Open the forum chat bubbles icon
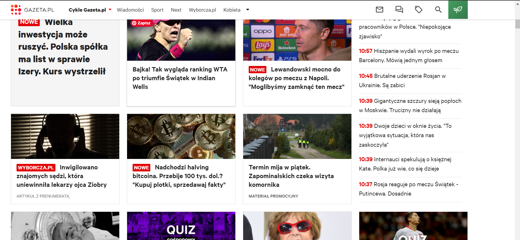 (x=399, y=10)
